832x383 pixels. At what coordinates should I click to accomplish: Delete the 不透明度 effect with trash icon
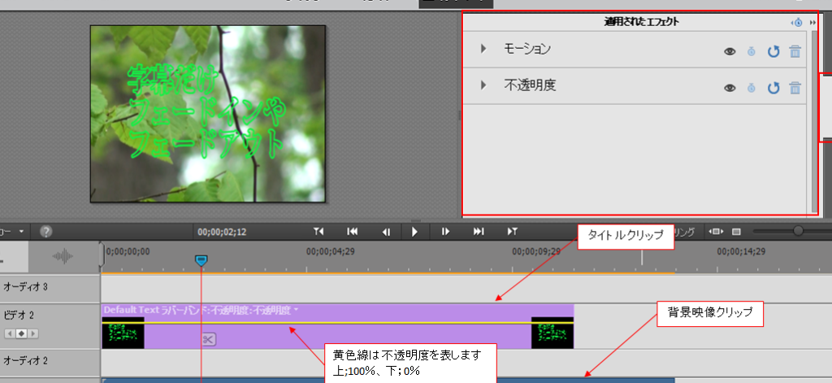point(795,88)
